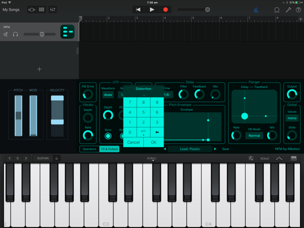Save the current preset
This screenshot has height=228, width=304.
(x=225, y=149)
